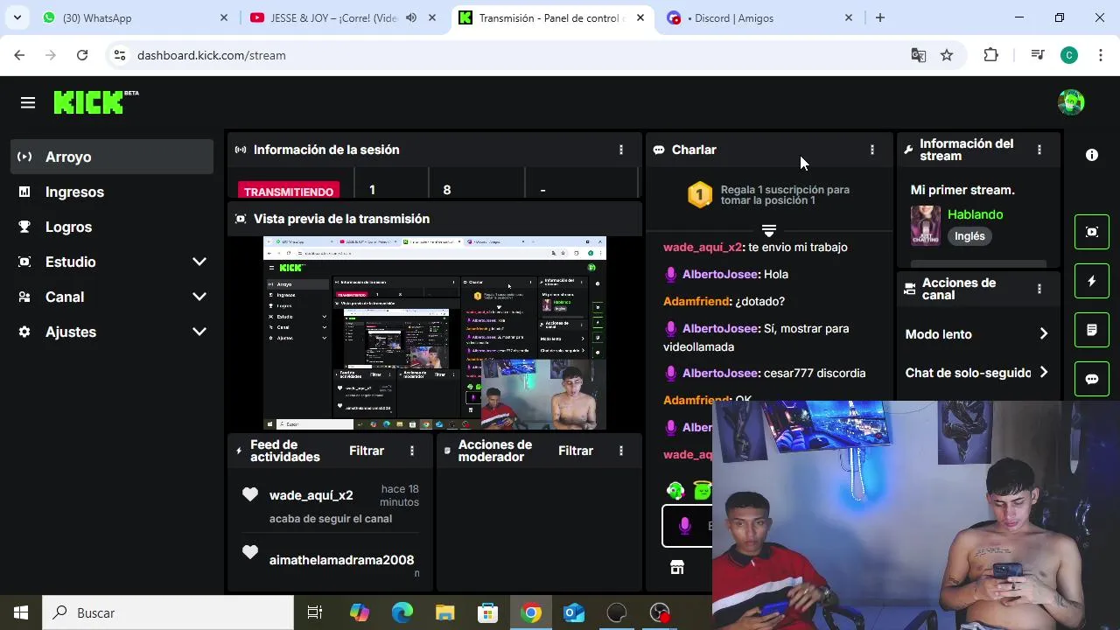Switch to the Discord Amigos tab
Image resolution: width=1120 pixels, height=630 pixels.
[x=759, y=17]
